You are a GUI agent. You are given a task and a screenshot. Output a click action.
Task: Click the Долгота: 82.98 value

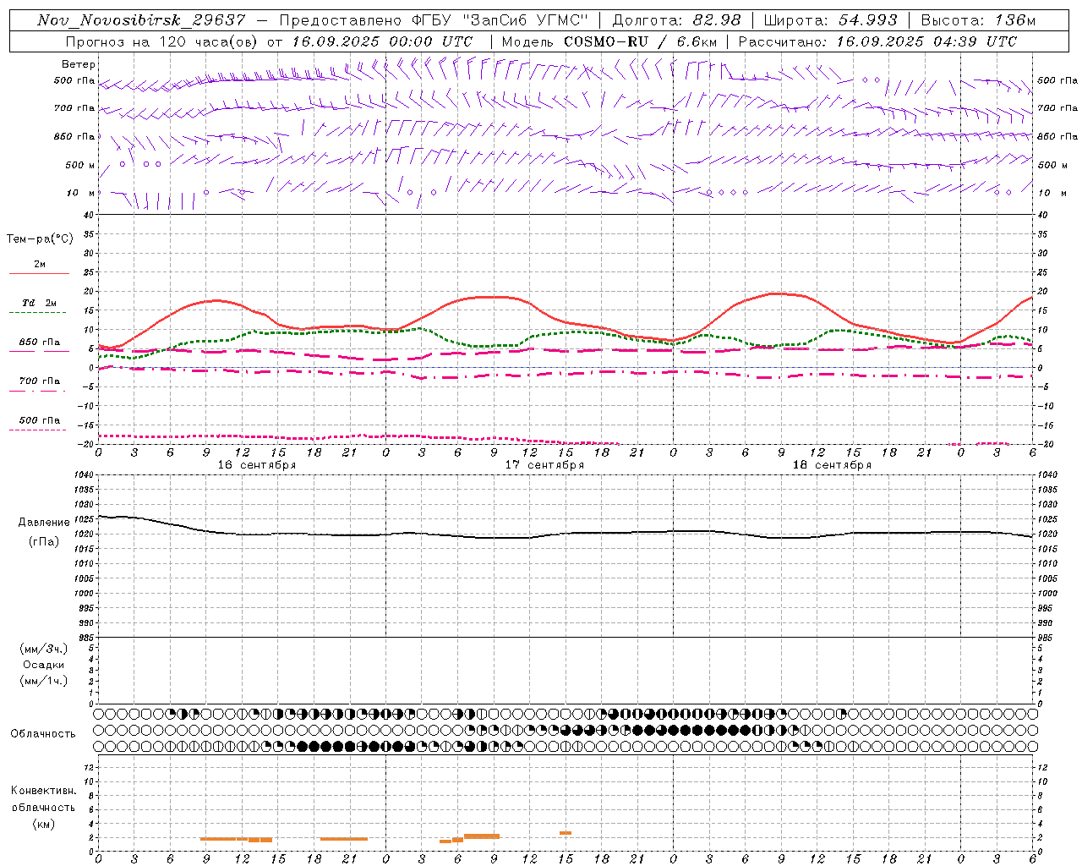(x=676, y=20)
